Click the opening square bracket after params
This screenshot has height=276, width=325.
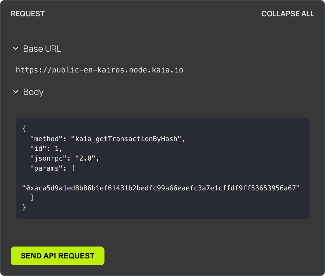click(73, 168)
